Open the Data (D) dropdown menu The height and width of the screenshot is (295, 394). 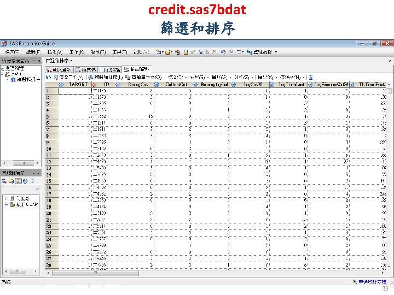[x=177, y=77]
